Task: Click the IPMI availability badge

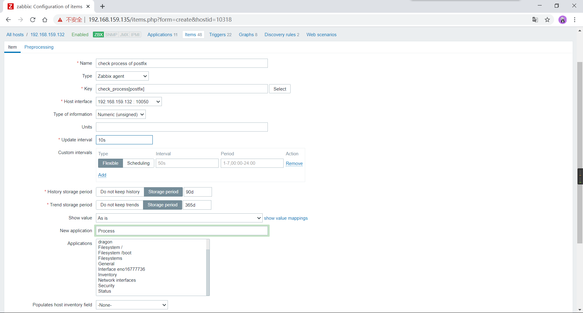Action: (x=135, y=35)
